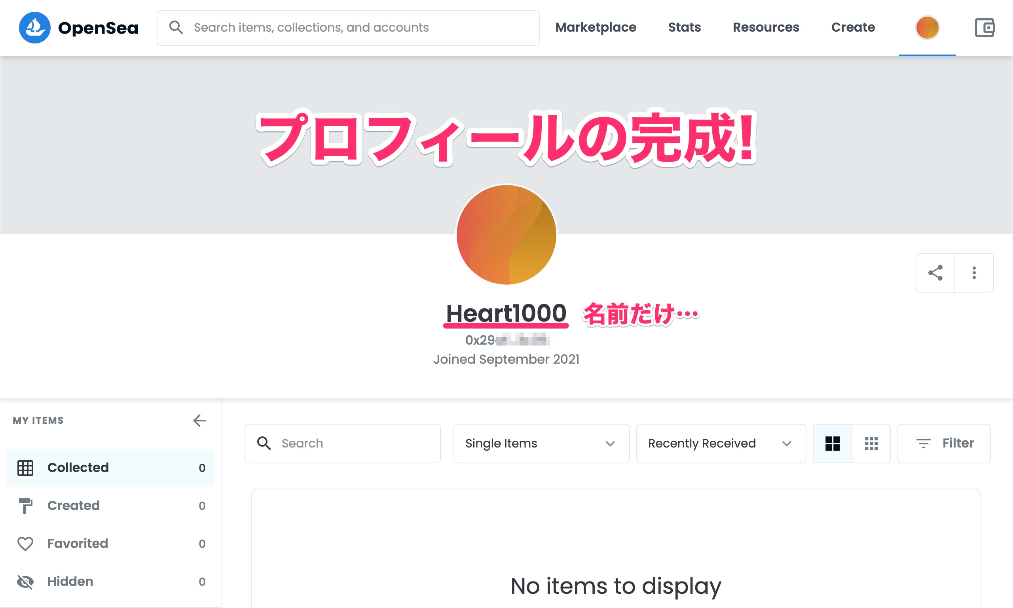The image size is (1013, 608).
Task: Click the Hidden eye-slash icon
Action: click(x=25, y=582)
